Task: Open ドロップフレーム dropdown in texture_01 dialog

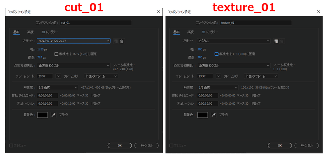Action: pyautogui.click(x=261, y=76)
